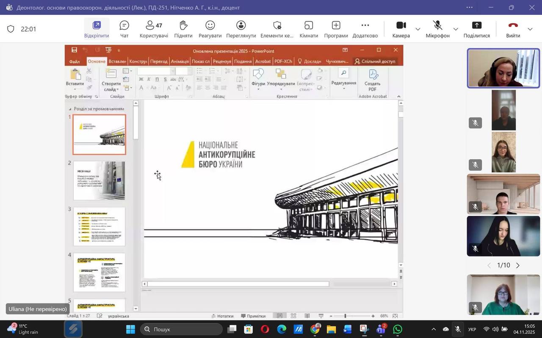Open Control elements (Елементи ке...) menu

coord(277,29)
